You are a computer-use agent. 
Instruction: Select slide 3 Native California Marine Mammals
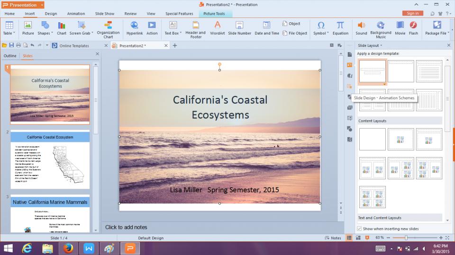pyautogui.click(x=50, y=213)
